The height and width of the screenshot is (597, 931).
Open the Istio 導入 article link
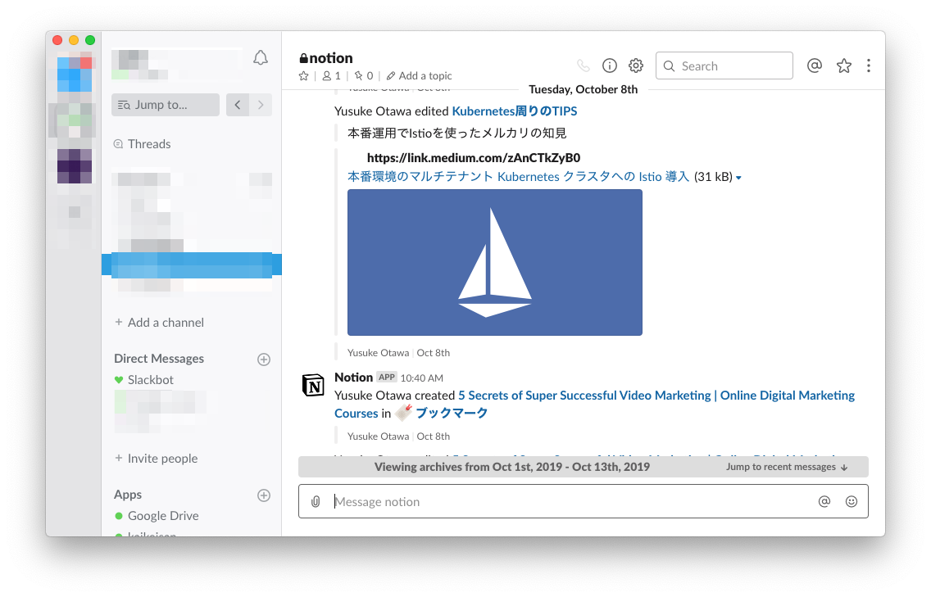click(518, 177)
